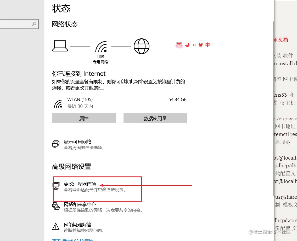This screenshot has width=297, height=241.
Task: Click the search magnifier icon
Action: (34, 24)
